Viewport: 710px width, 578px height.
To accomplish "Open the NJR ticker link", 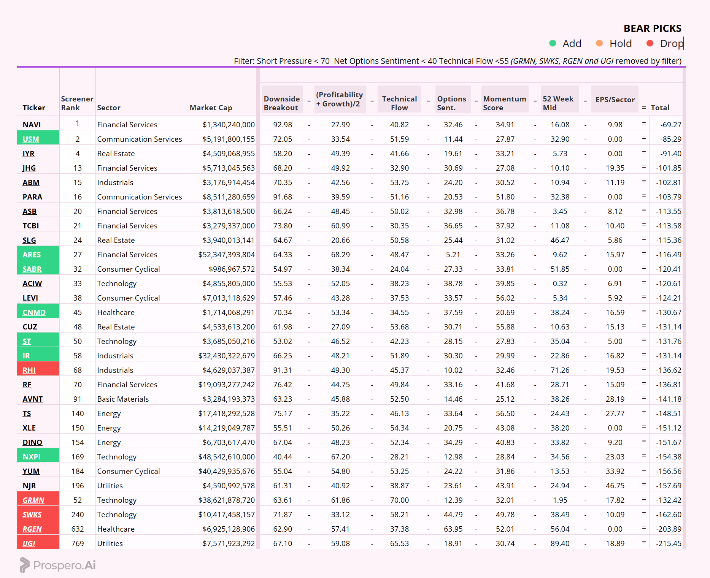I will (29, 486).
